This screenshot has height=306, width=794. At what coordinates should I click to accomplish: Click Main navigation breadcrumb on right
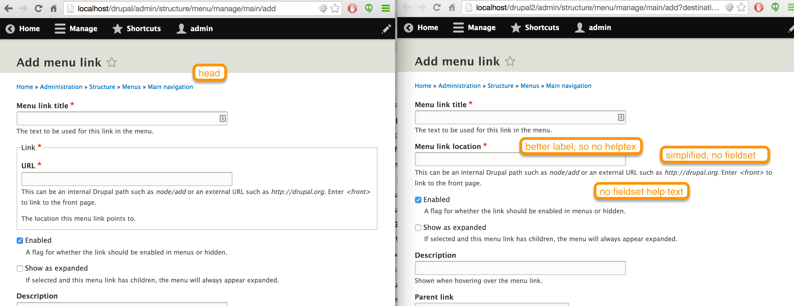coord(568,86)
